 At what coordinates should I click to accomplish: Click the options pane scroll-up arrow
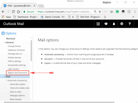coord(31,38)
